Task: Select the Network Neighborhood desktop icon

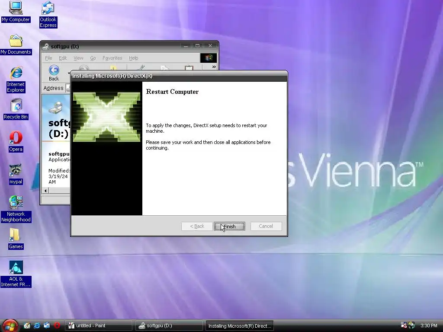Action: (16, 209)
